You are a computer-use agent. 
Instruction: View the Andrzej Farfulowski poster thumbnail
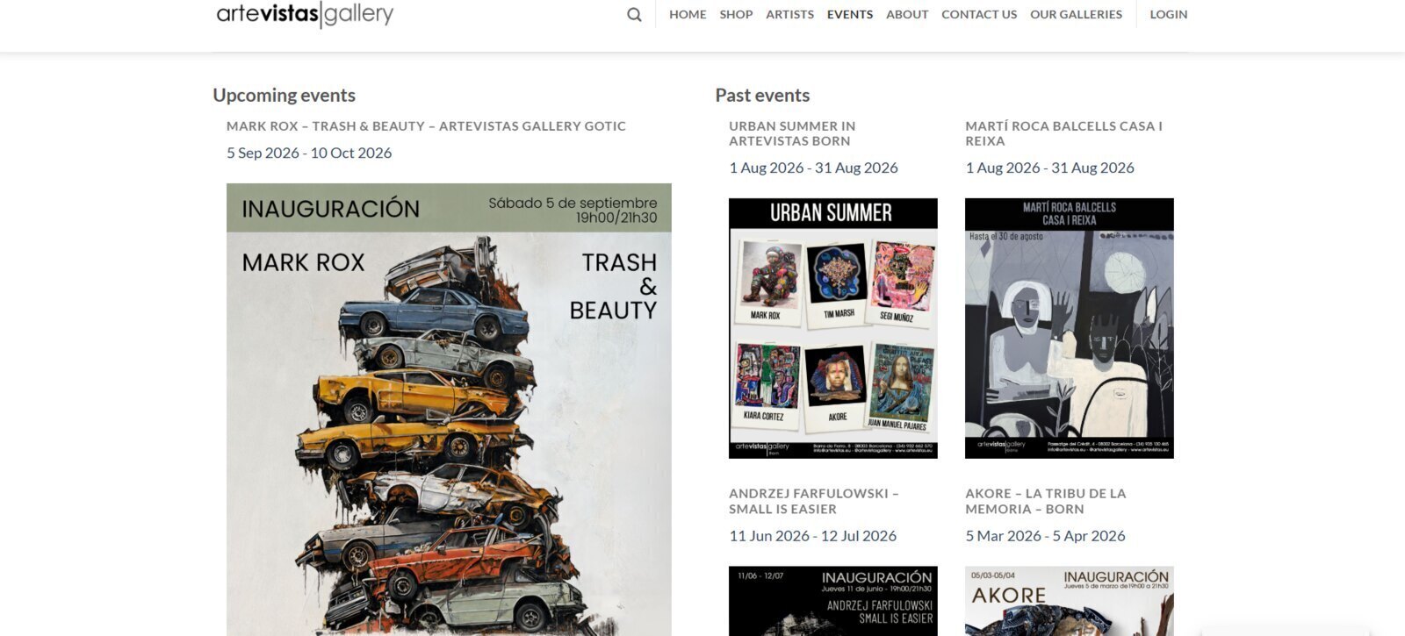click(833, 601)
